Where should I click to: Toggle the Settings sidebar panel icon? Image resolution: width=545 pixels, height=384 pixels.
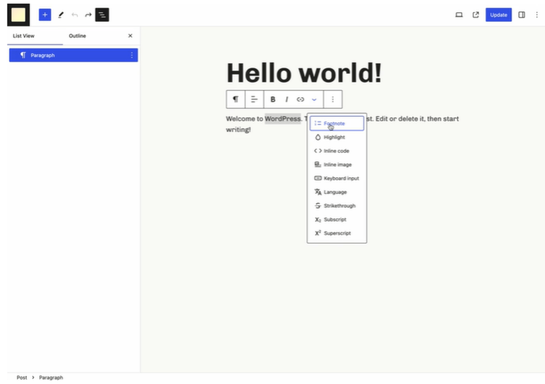click(x=521, y=15)
